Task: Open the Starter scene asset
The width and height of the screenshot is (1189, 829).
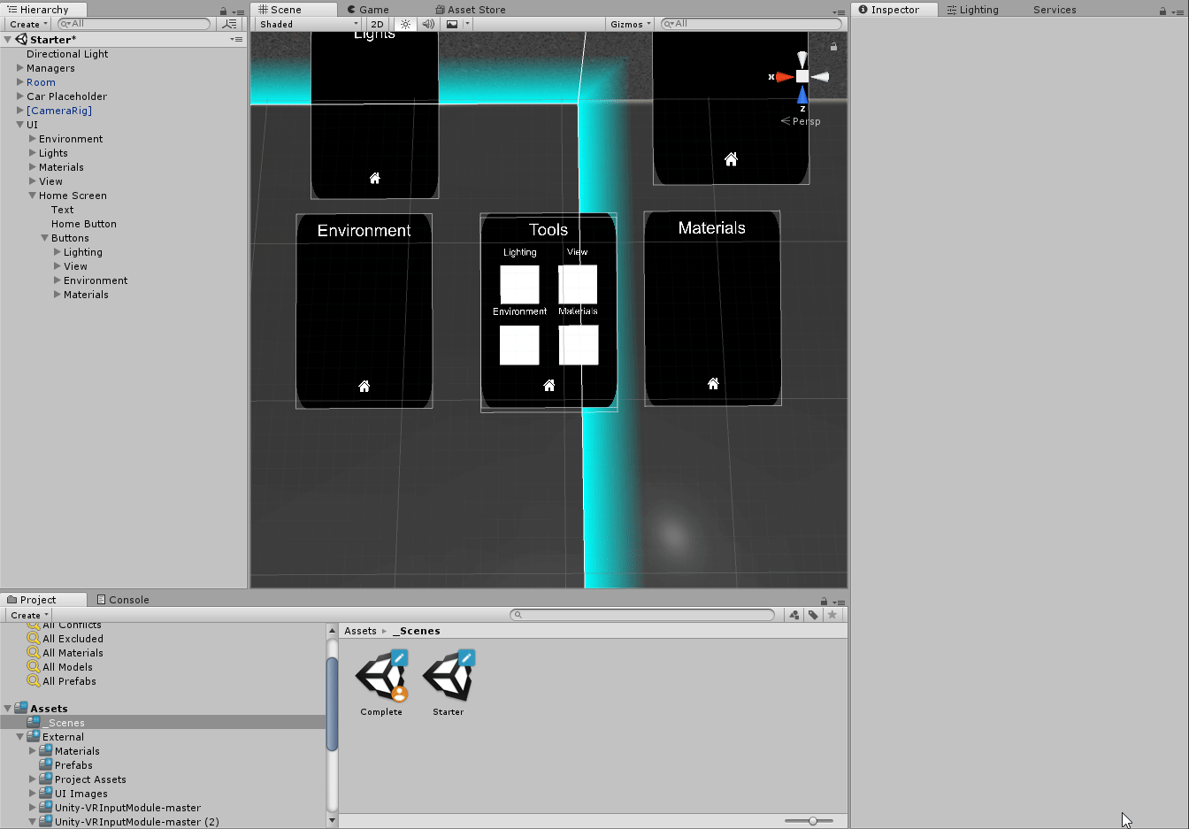Action: click(449, 678)
